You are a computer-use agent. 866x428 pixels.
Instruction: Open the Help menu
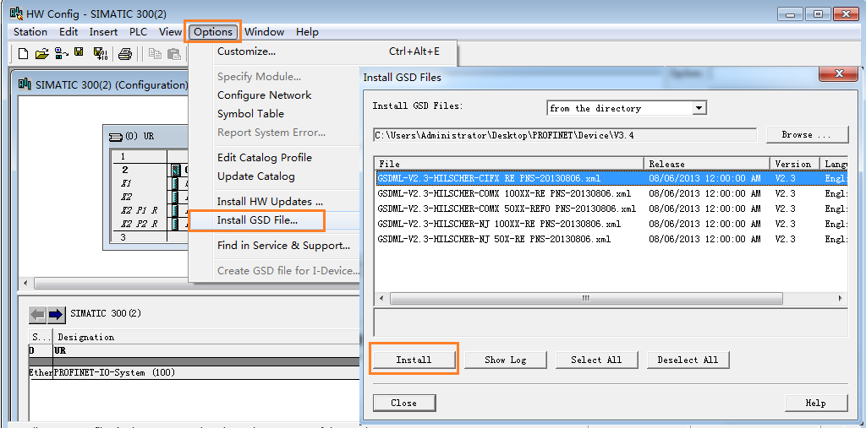(x=307, y=32)
